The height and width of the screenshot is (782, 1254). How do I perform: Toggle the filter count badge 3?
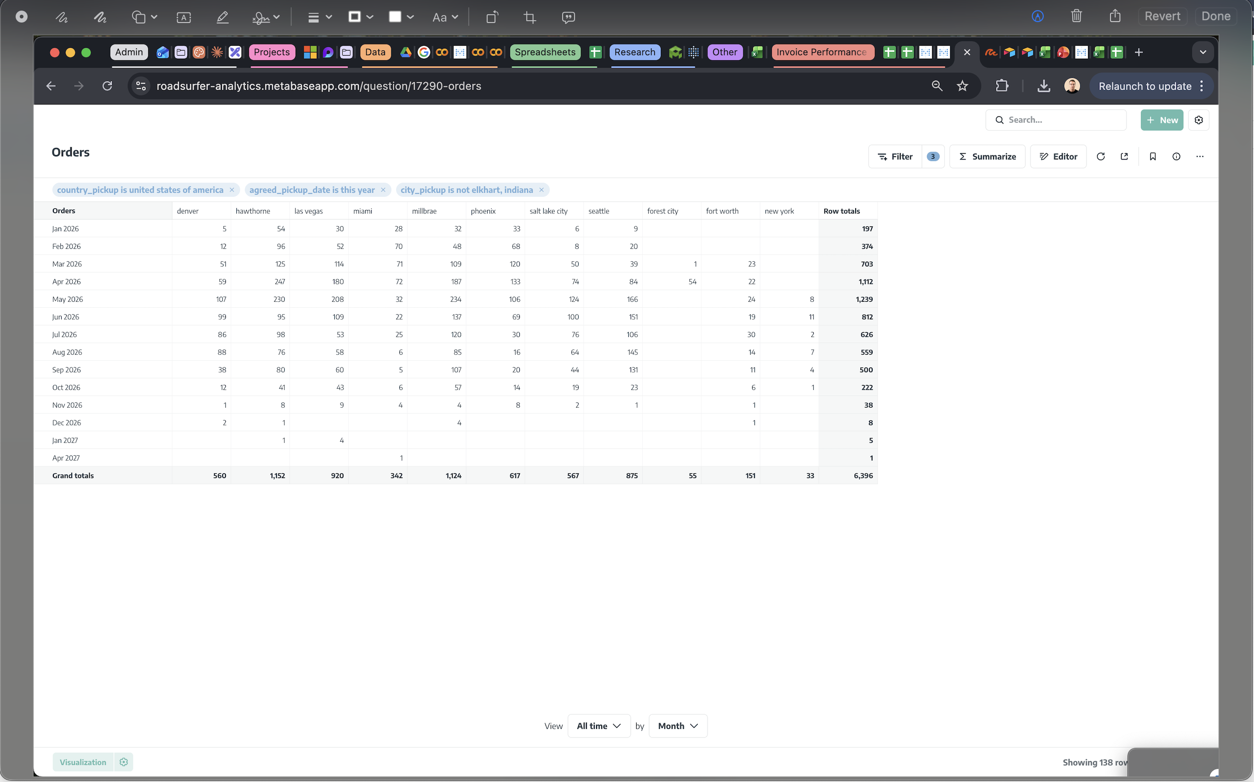click(x=932, y=157)
